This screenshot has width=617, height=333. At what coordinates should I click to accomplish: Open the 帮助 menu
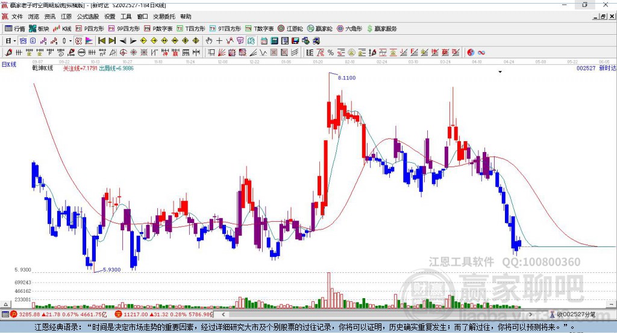(186, 16)
